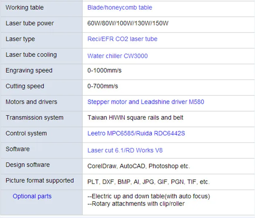Click the PLT, DXF, BMP formats text

[149, 182]
